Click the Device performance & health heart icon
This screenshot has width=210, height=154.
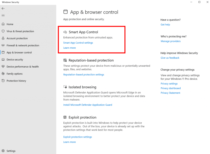click(x=3, y=67)
